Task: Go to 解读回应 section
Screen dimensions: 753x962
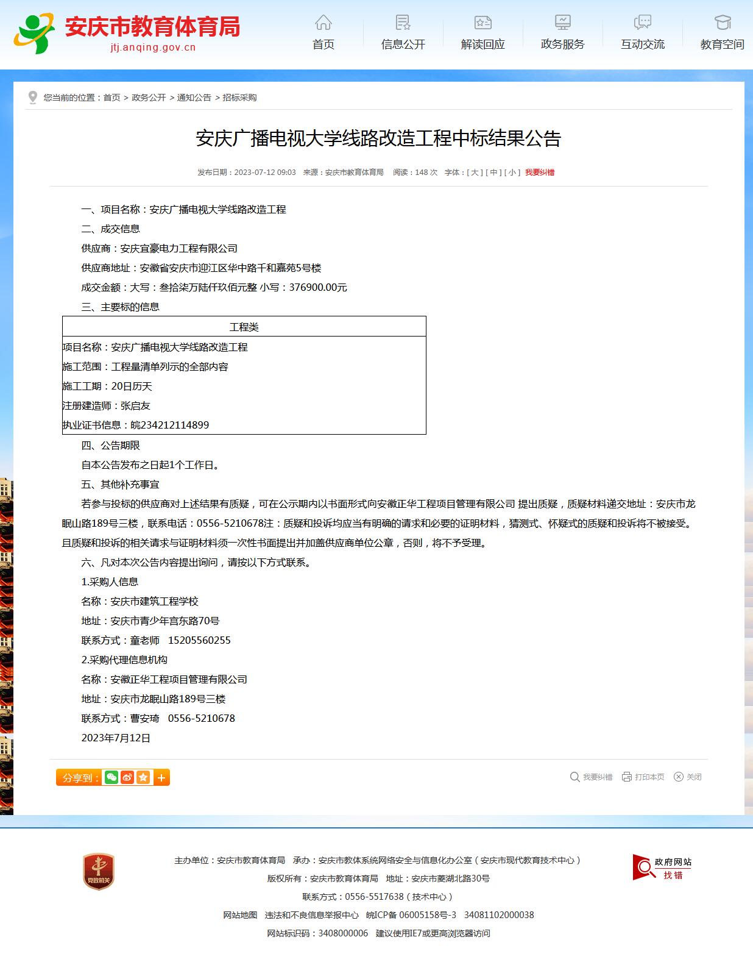Action: click(x=483, y=33)
